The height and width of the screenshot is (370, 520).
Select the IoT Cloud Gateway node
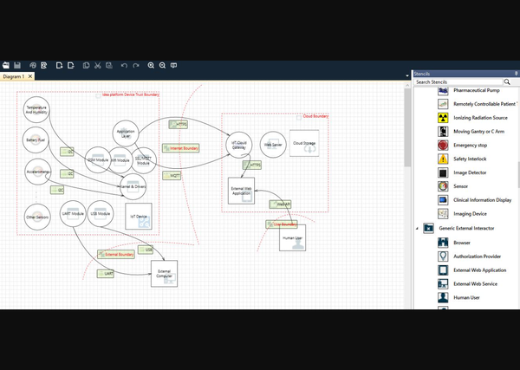point(238,144)
